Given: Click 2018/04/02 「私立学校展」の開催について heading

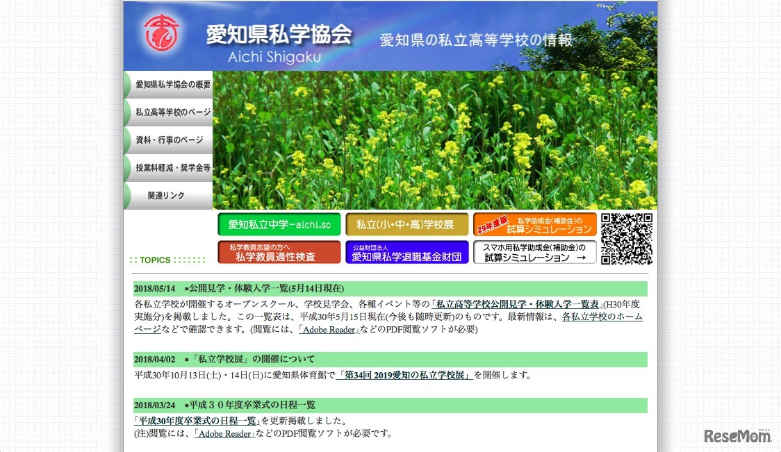Looking at the screenshot, I should tap(390, 360).
